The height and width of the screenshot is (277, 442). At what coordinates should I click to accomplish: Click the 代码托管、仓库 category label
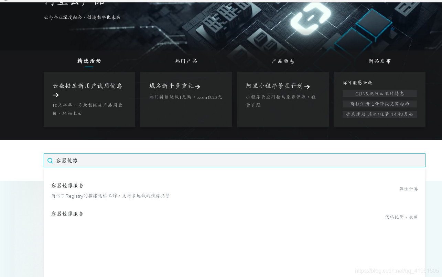coord(401,217)
